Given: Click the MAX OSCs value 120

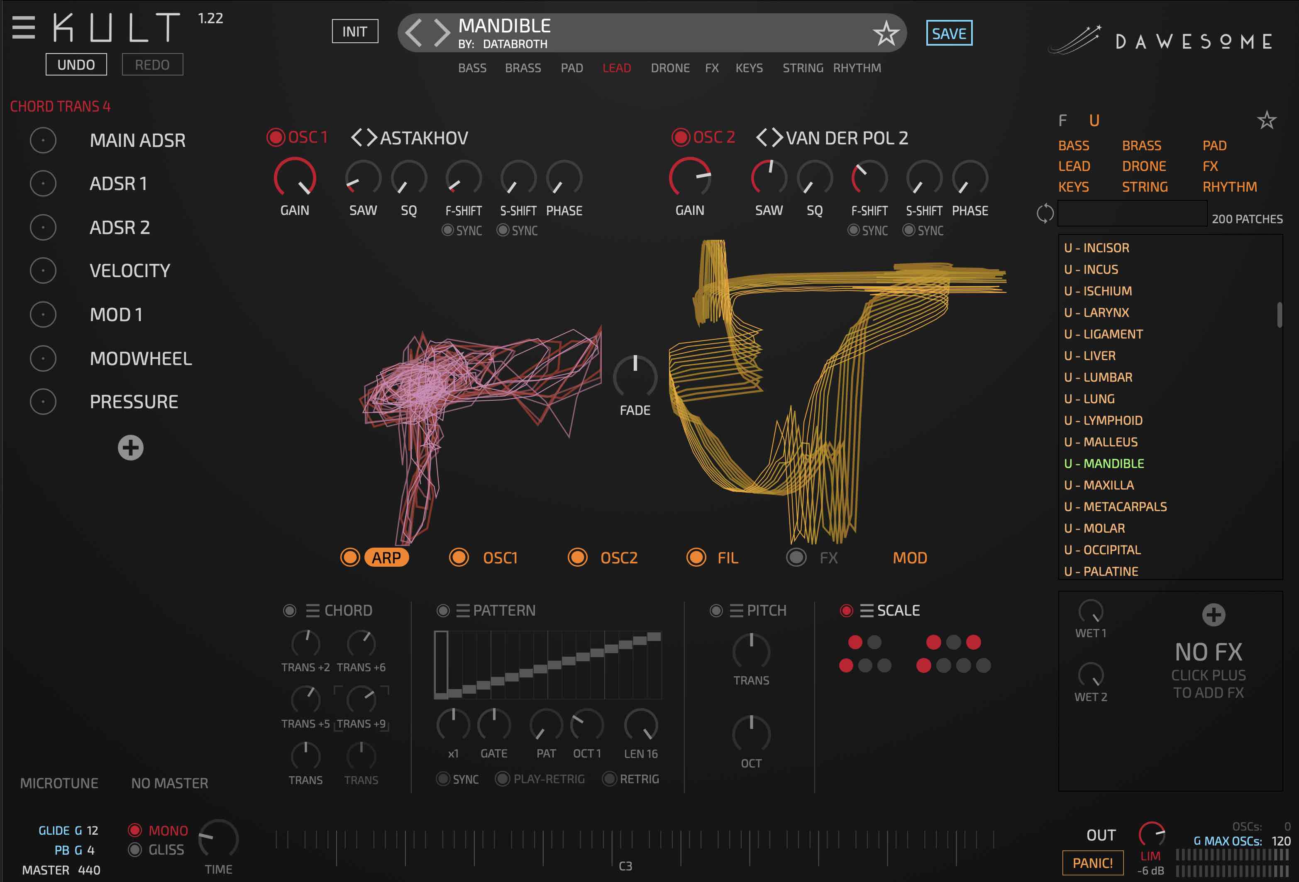Looking at the screenshot, I should click(x=1281, y=841).
